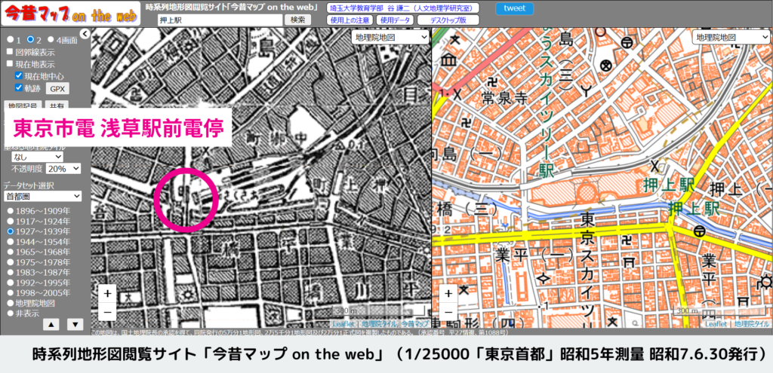Zoom out on the left historical map
The height and width of the screenshot is (373, 773).
[107, 310]
